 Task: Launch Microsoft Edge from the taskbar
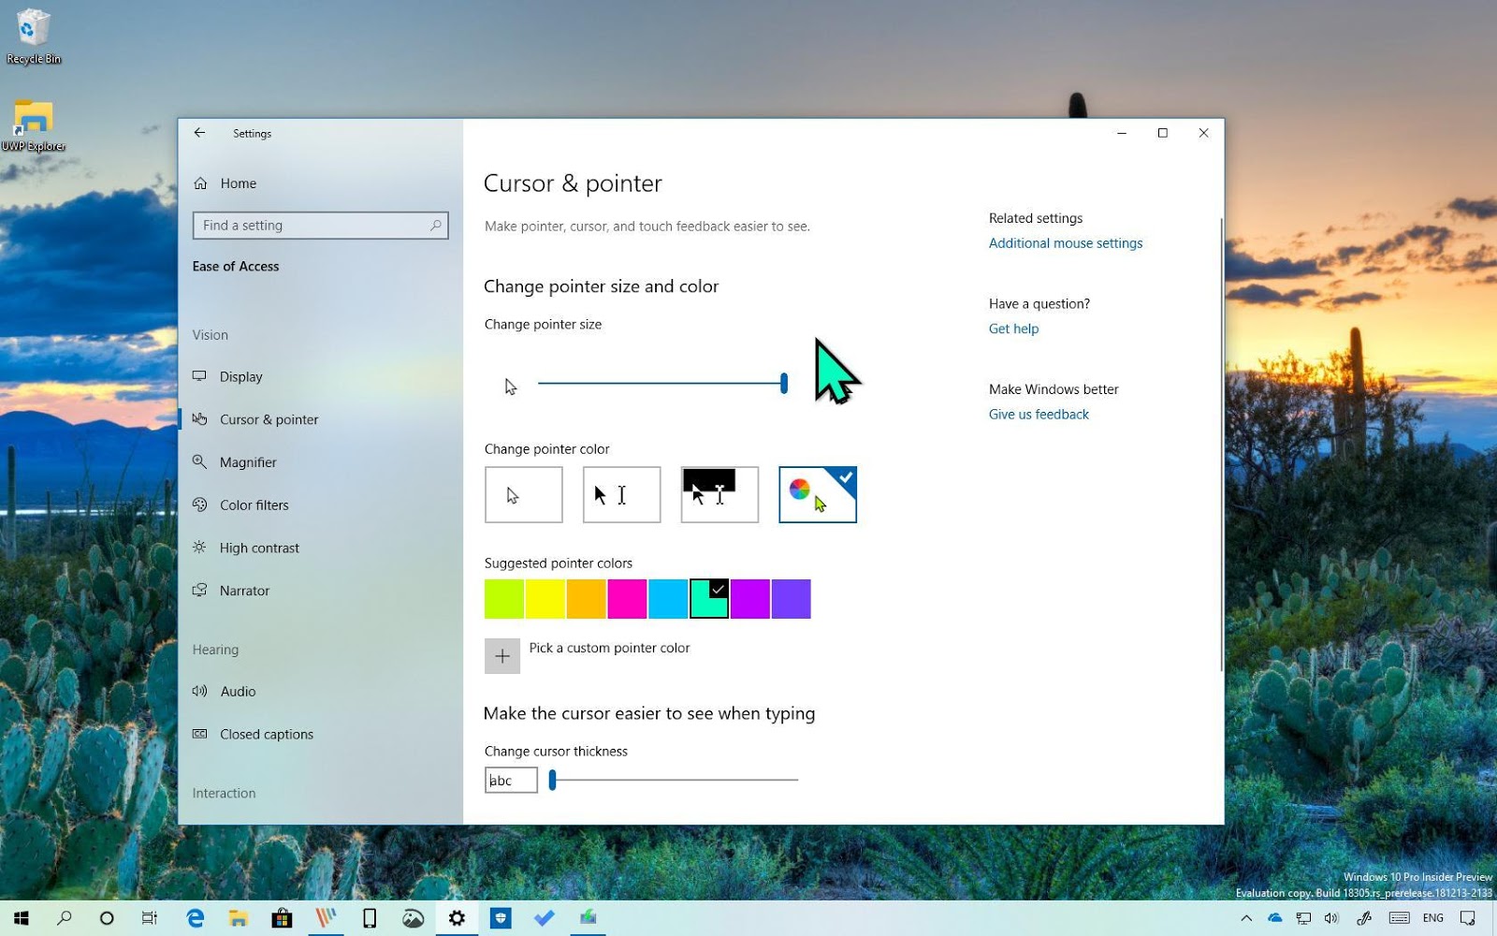(x=196, y=918)
